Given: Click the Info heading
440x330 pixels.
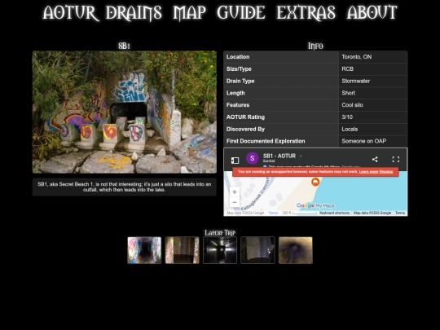Looking at the screenshot, I should [x=315, y=46].
